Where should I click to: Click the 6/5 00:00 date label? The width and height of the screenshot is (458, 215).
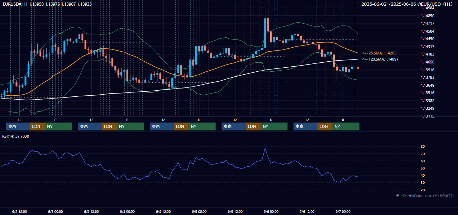tap(199, 211)
